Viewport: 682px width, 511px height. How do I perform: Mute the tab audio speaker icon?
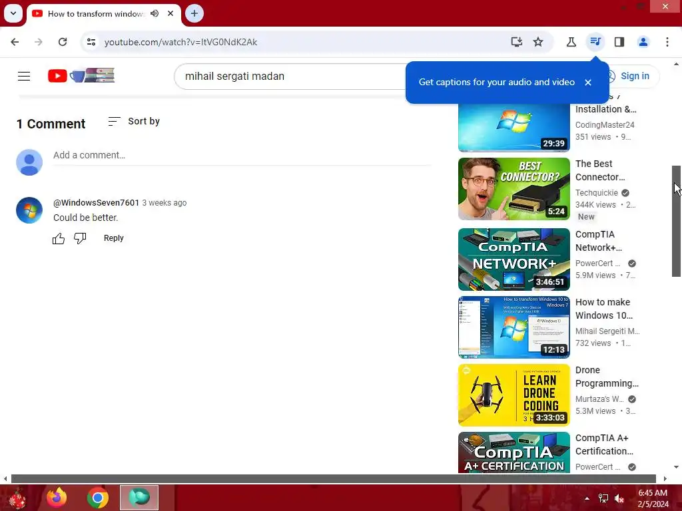[x=155, y=13]
